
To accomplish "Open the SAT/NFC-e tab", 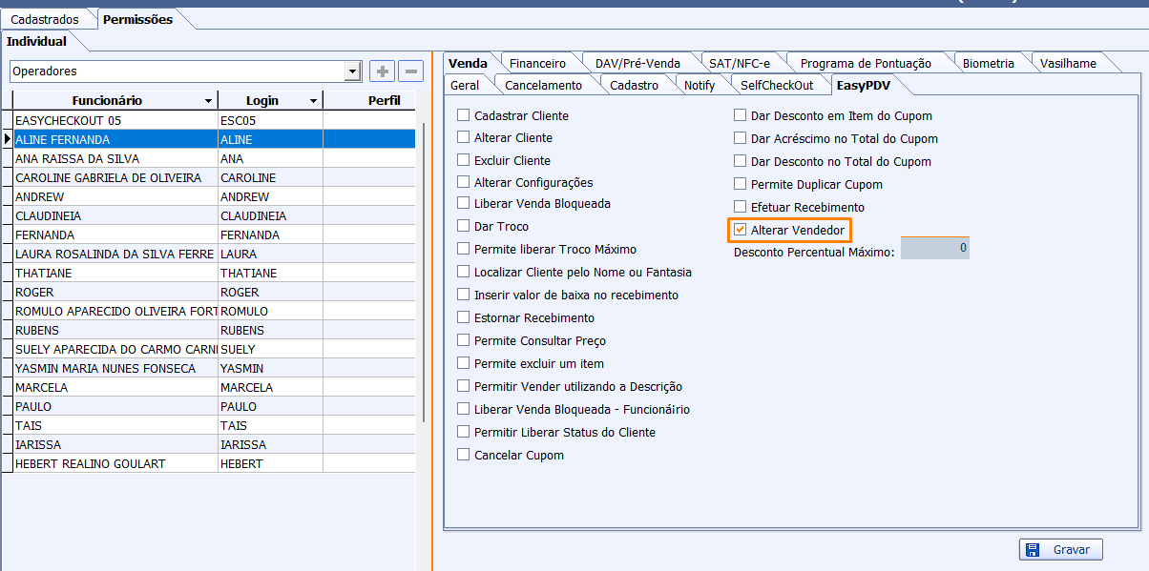I will click(x=739, y=64).
